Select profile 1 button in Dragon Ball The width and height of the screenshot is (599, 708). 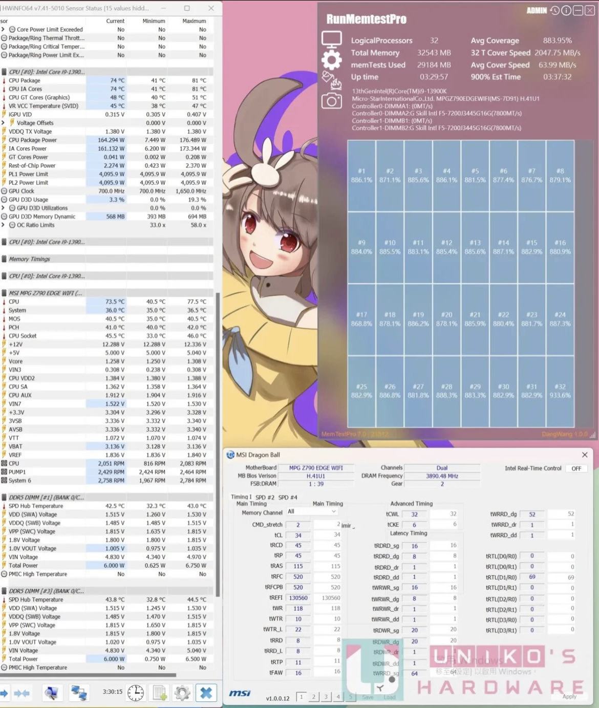pos(302,697)
